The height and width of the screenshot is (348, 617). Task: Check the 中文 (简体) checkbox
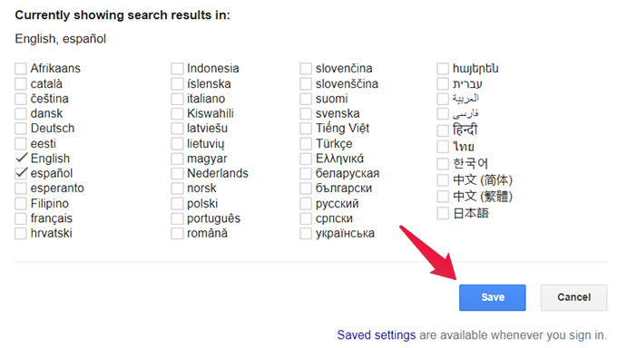pyautogui.click(x=443, y=180)
